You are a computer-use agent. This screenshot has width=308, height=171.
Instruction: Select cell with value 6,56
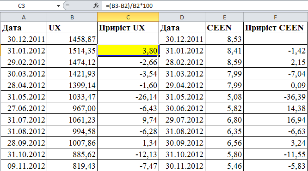[224, 143]
